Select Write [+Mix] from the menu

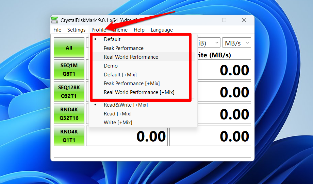coord(118,123)
